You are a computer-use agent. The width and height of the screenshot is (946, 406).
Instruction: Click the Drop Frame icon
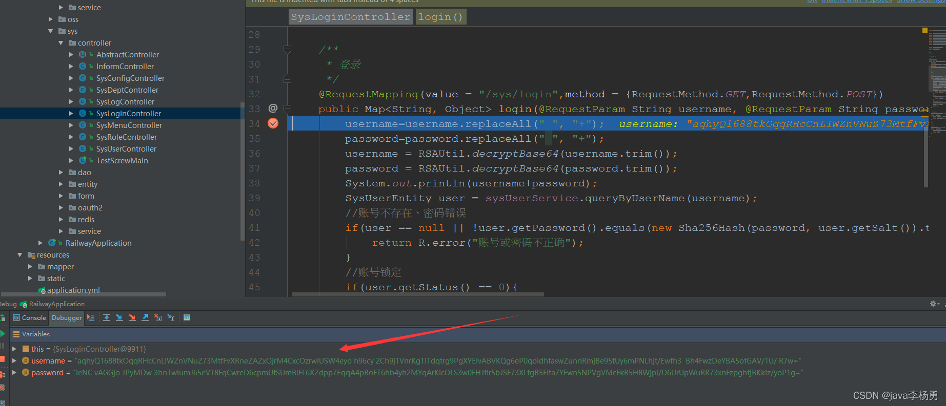click(158, 317)
